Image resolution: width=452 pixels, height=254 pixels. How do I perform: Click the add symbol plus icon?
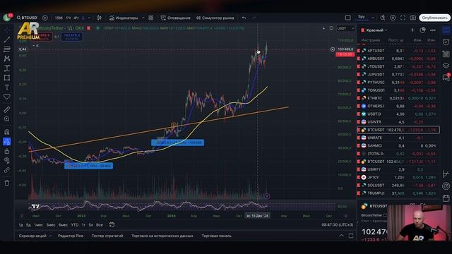pyautogui.click(x=45, y=18)
